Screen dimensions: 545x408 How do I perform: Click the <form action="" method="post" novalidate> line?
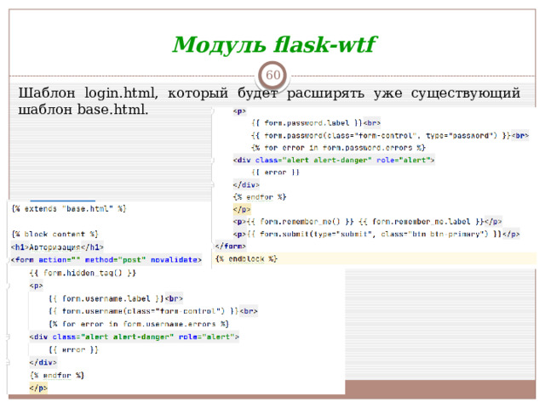pyautogui.click(x=106, y=260)
